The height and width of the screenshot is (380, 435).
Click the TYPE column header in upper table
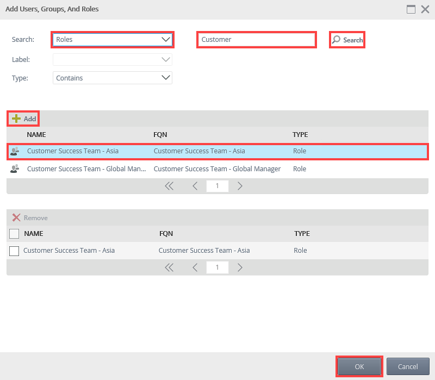tap(300, 134)
